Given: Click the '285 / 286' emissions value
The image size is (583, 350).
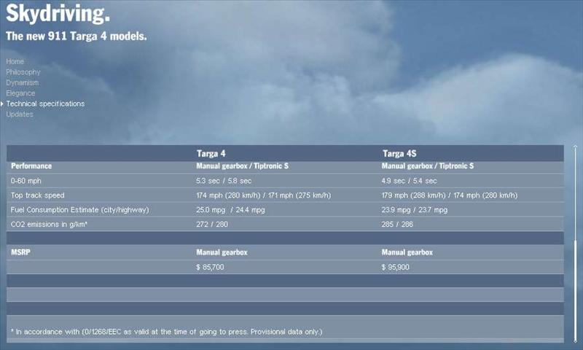Looking at the screenshot, I should (397, 225).
